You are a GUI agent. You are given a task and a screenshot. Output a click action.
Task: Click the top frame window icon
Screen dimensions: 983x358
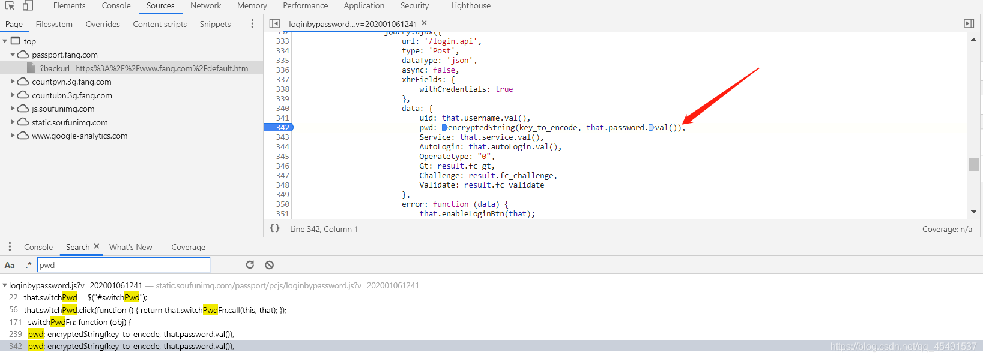16,41
